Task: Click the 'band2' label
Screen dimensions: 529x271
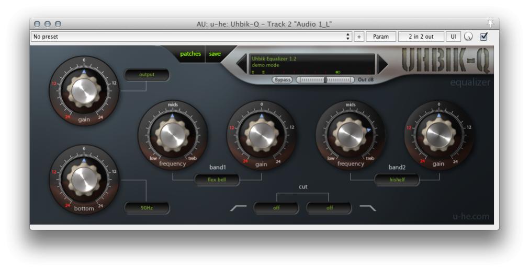Action: point(397,167)
